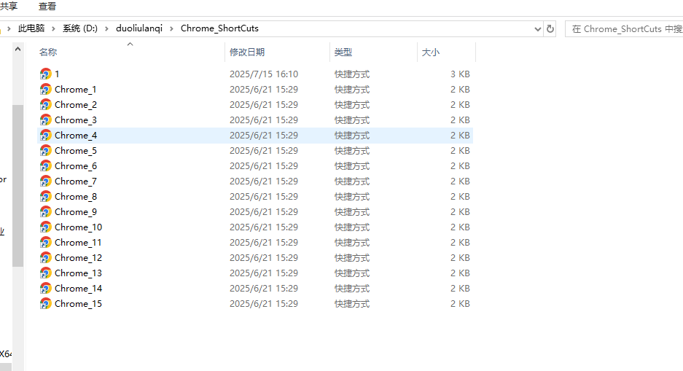Image resolution: width=683 pixels, height=371 pixels.
Task: Click the Chrome_ShortCuts breadcrumb segment
Action: 219,28
